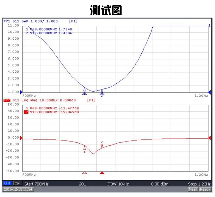Click the Meas status indicator

(x=193, y=189)
